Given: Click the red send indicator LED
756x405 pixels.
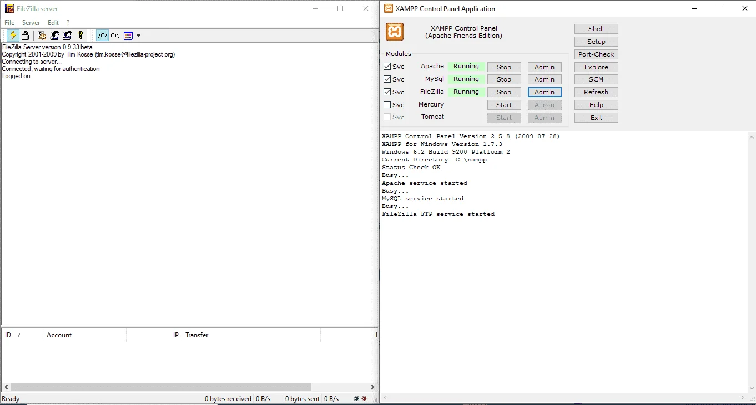Looking at the screenshot, I should point(364,398).
